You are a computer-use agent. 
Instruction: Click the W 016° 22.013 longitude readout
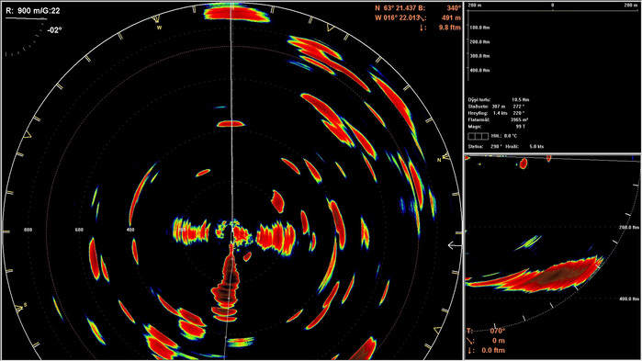tap(398, 18)
